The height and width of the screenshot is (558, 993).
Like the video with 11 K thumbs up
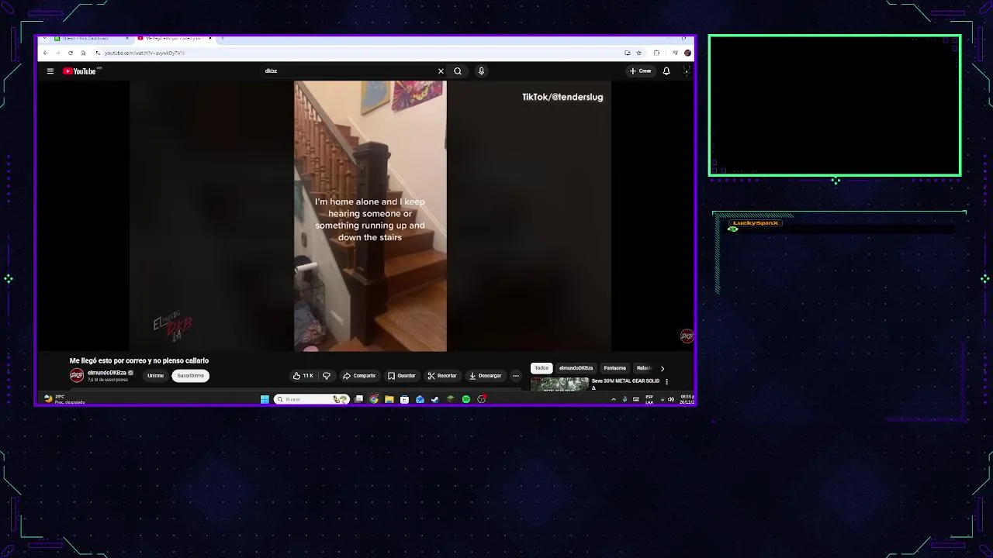point(303,376)
